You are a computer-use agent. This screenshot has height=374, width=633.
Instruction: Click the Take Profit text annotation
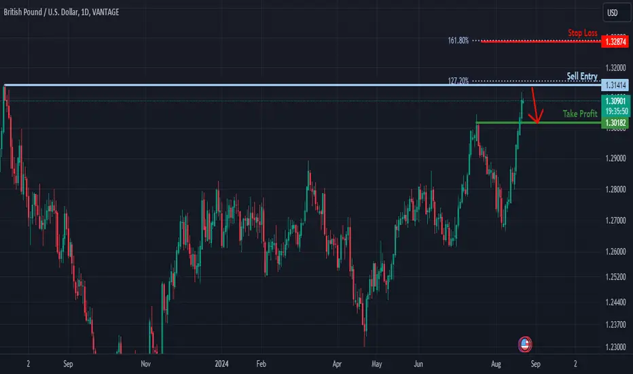[x=580, y=114]
